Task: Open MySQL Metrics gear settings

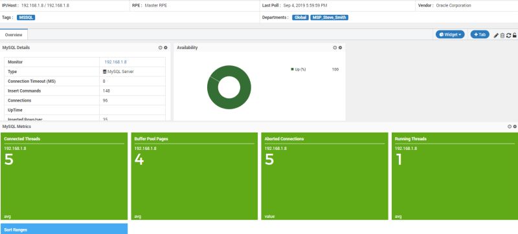Action: (515, 127)
